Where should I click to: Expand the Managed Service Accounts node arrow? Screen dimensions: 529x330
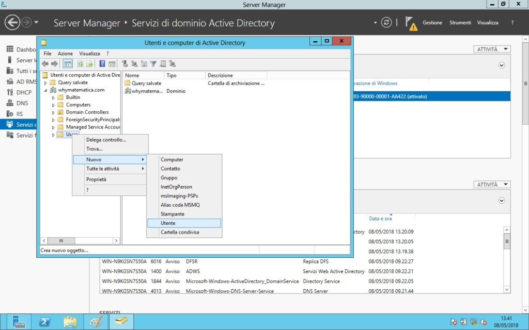point(53,127)
